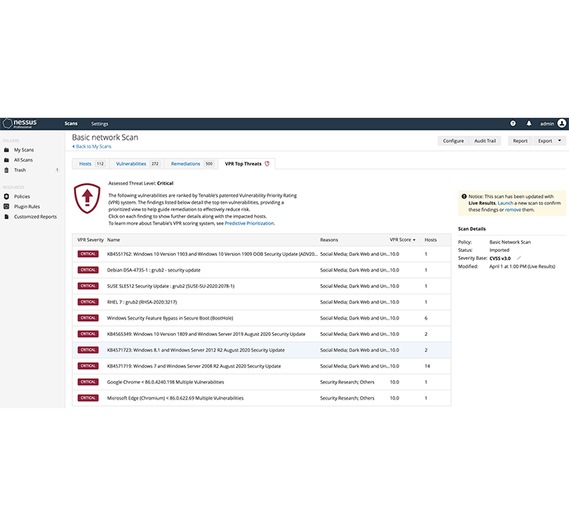Open Customized Reports in sidebar
This screenshot has height=526, width=569.
pyautogui.click(x=35, y=217)
